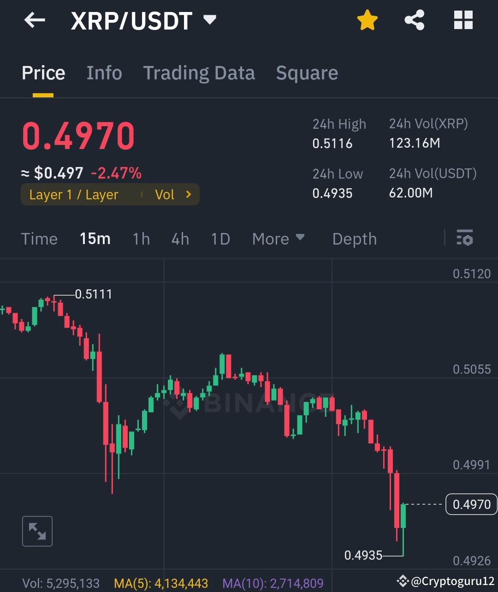Tap the Vol indicator label at the bottom
The height and width of the screenshot is (592, 498).
60,583
